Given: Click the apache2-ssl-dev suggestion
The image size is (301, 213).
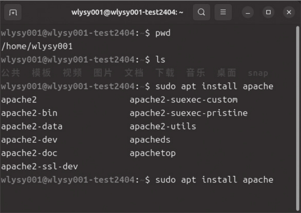Looking at the screenshot, I should coord(39,167).
